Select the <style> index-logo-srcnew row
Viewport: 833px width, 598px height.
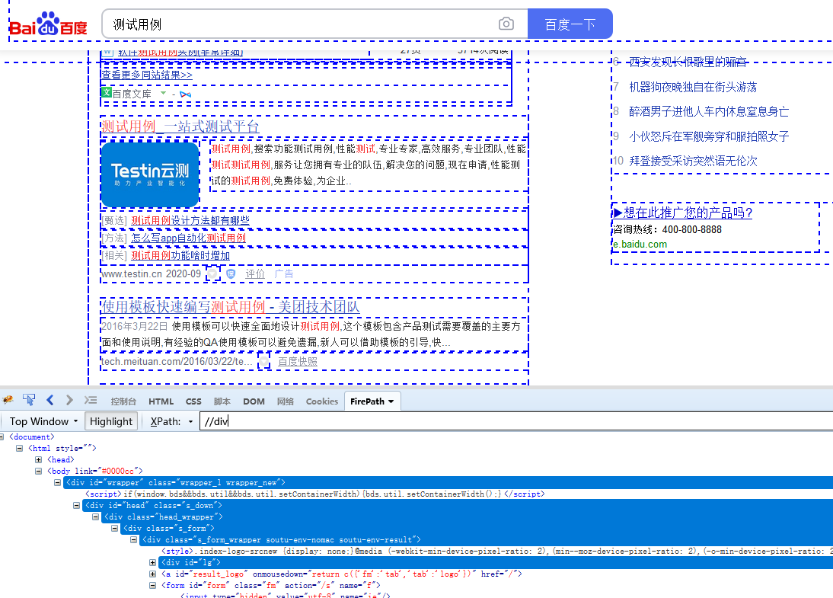[x=496, y=552]
